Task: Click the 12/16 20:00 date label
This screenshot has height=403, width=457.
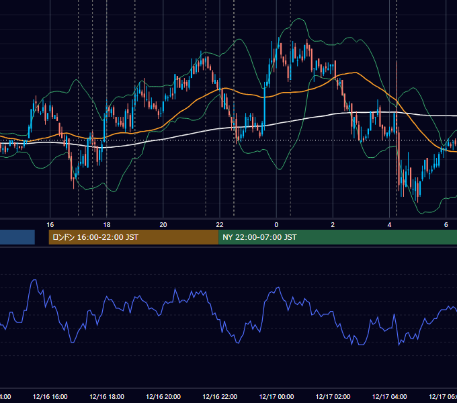Action: point(163,396)
